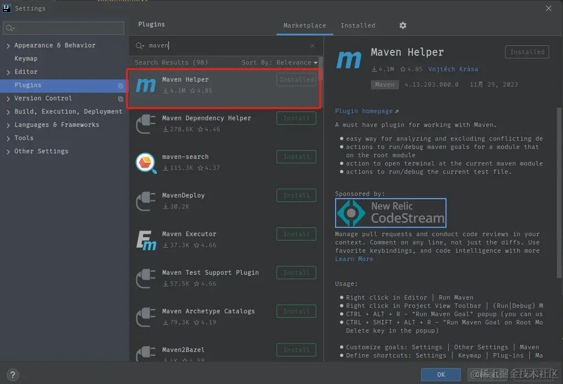Click the Maven Test Support Plugin icon
Viewport: 563px width, 384px height.
click(x=146, y=278)
